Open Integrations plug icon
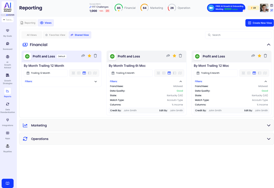 click(x=7, y=122)
